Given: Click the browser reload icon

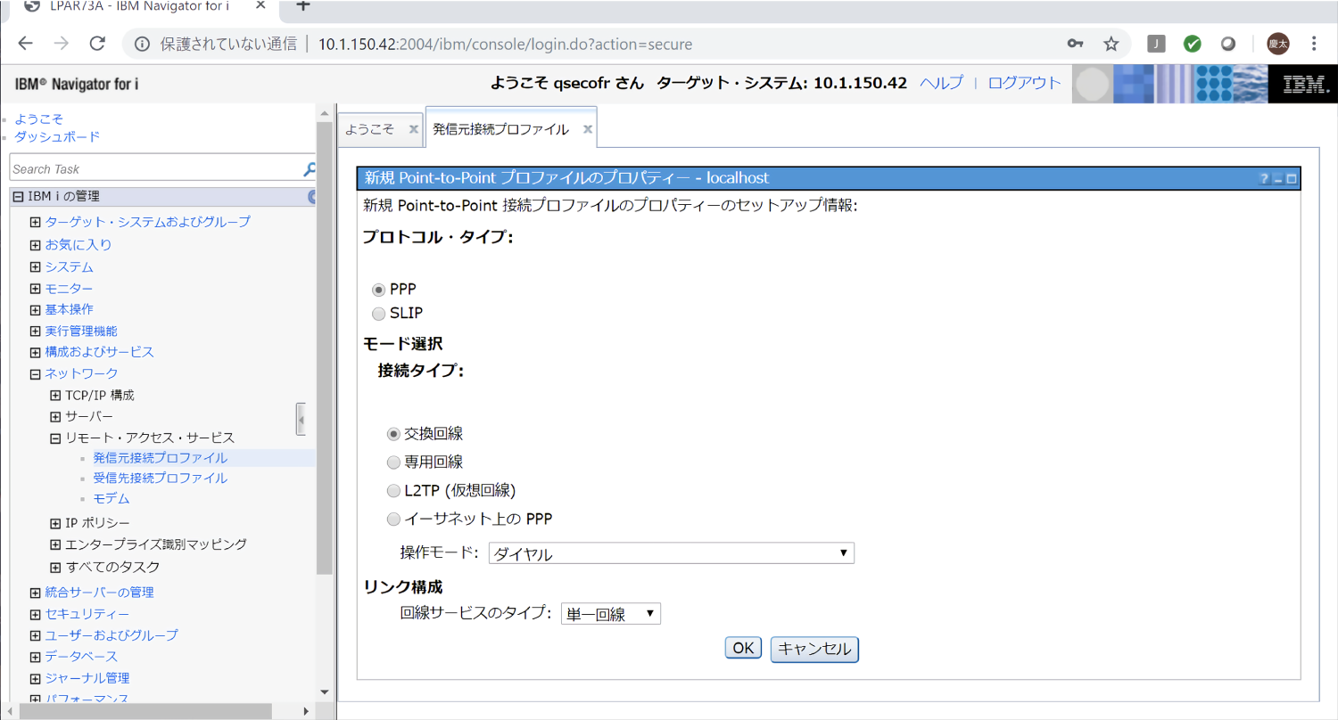Looking at the screenshot, I should tap(98, 44).
